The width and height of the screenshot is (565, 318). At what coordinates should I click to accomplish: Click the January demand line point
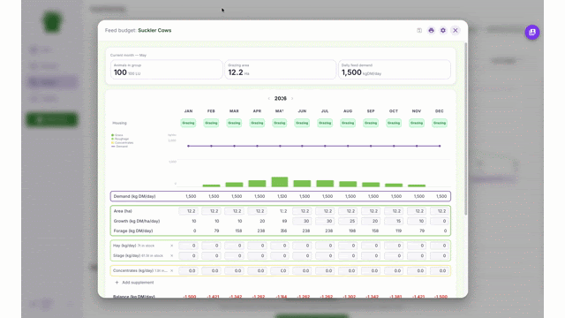[x=188, y=146]
